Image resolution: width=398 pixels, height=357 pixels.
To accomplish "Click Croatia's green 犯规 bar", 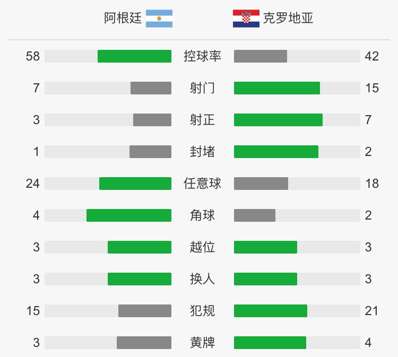I will pyautogui.click(x=271, y=311).
